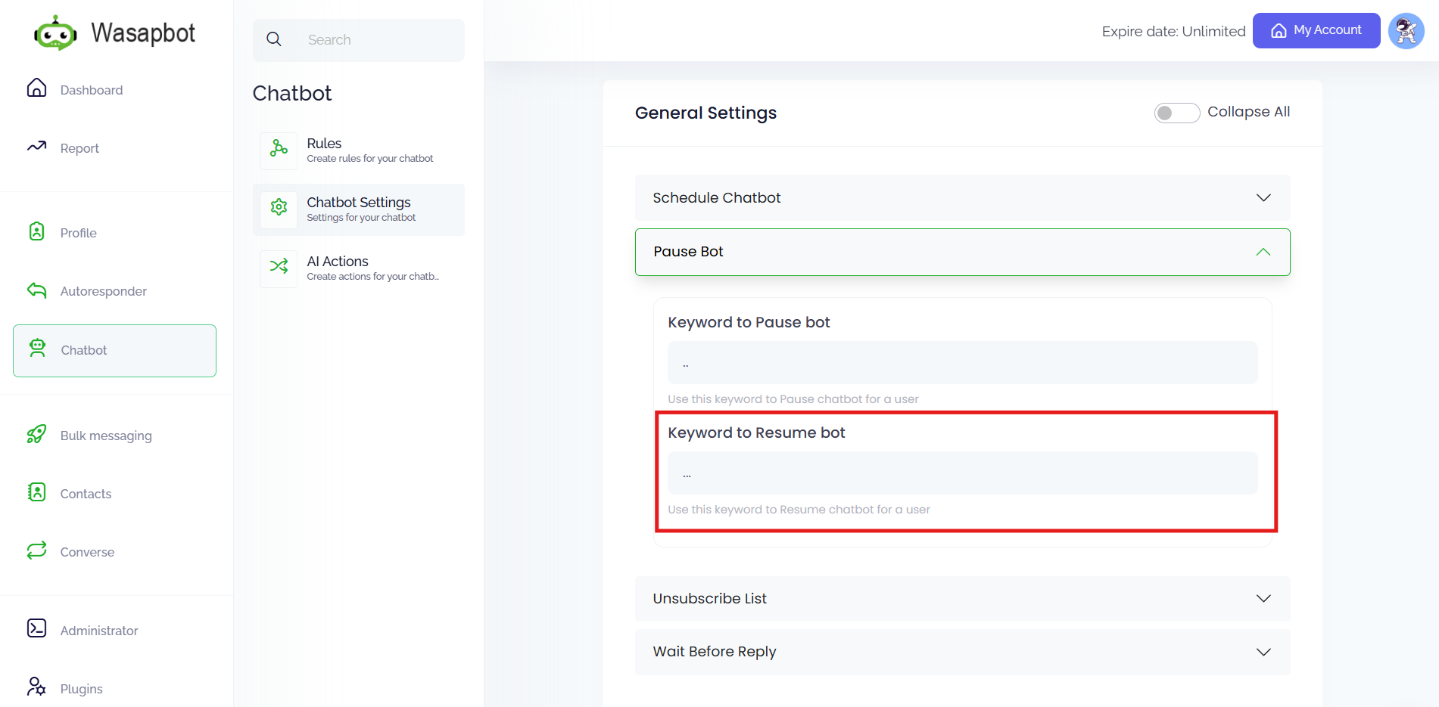Click the My Account button
The width and height of the screenshot is (1439, 707).
(1316, 30)
